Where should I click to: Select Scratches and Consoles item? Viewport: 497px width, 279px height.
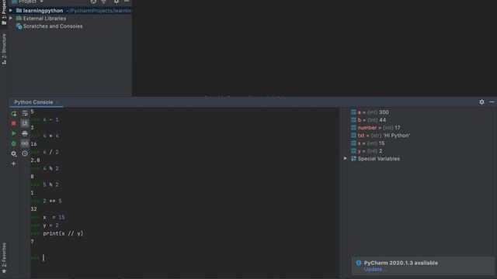(x=53, y=26)
